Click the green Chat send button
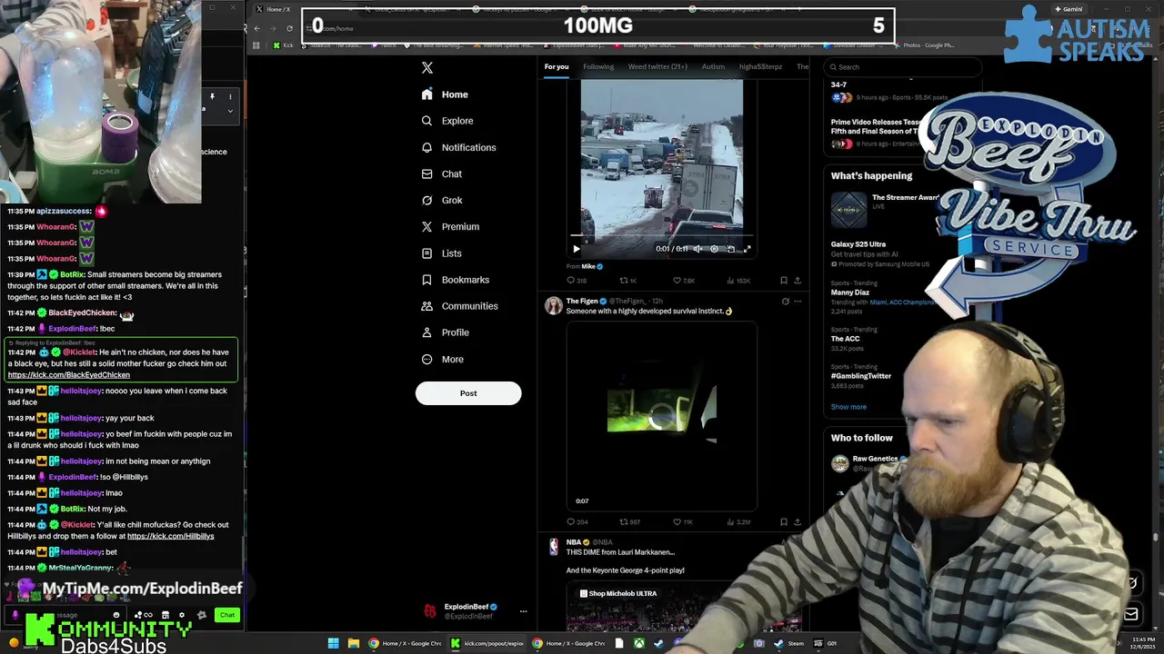Viewport: 1164px width, 654px height. coord(227,615)
